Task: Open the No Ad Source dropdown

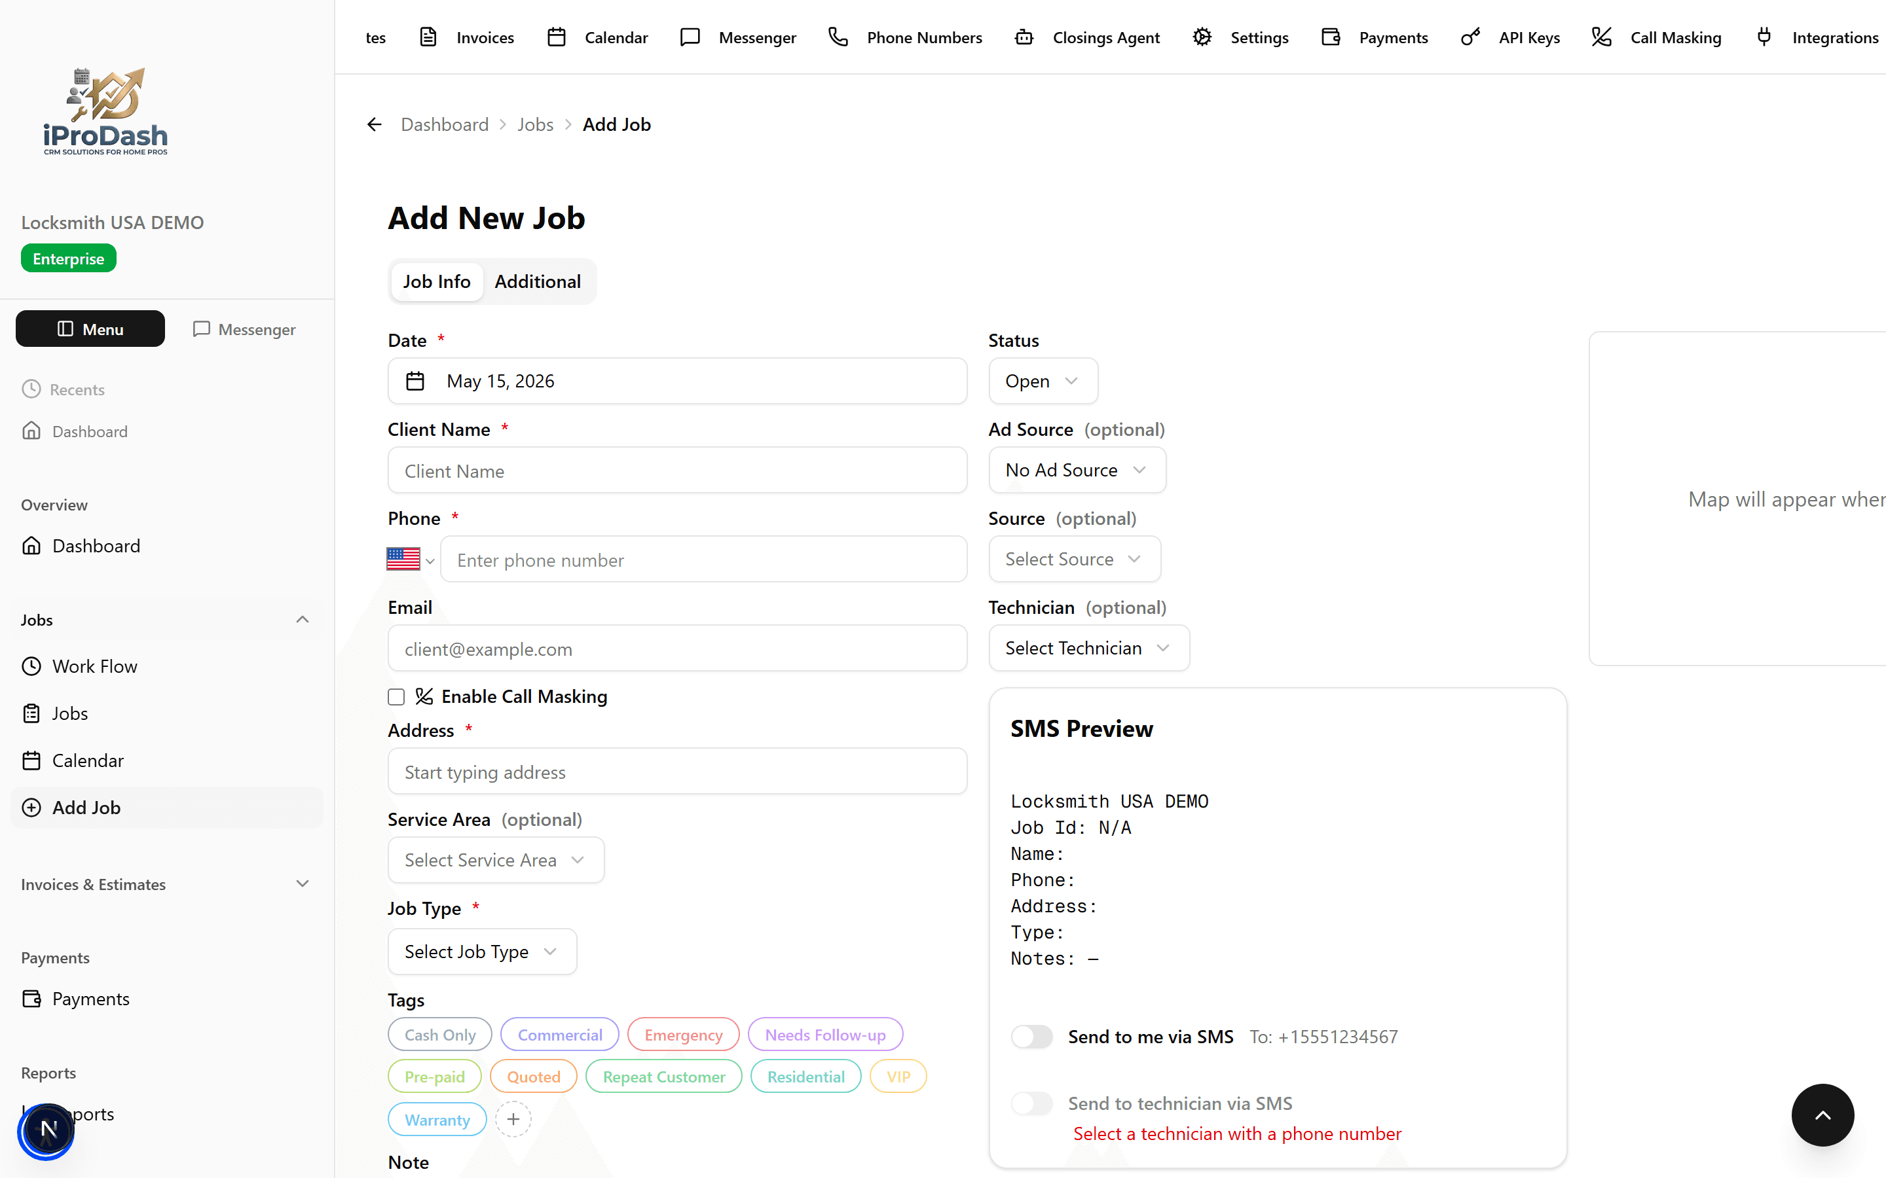Action: pyautogui.click(x=1077, y=470)
